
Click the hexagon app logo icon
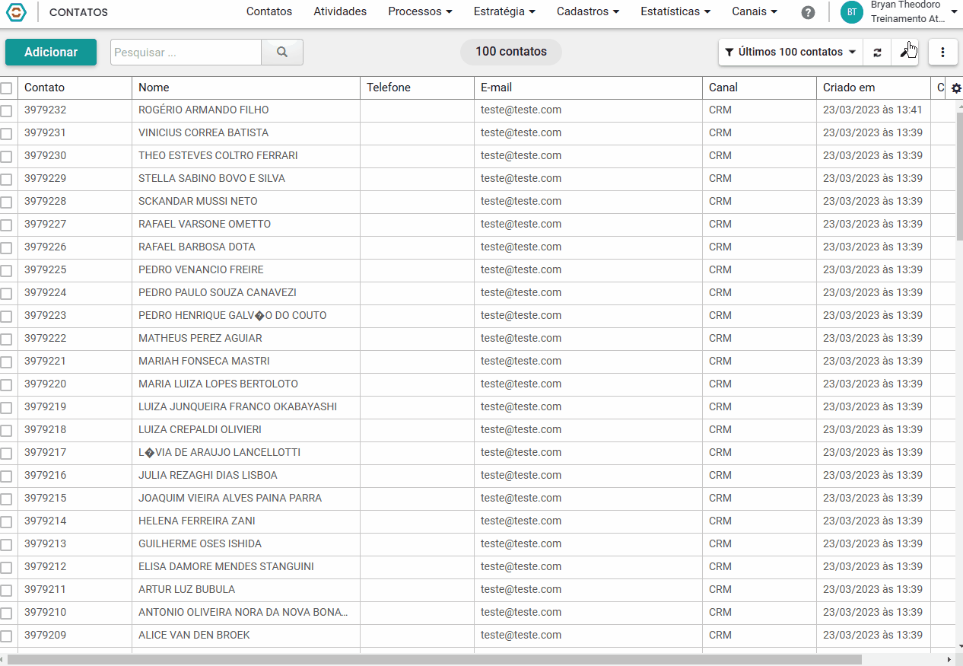coord(16,11)
